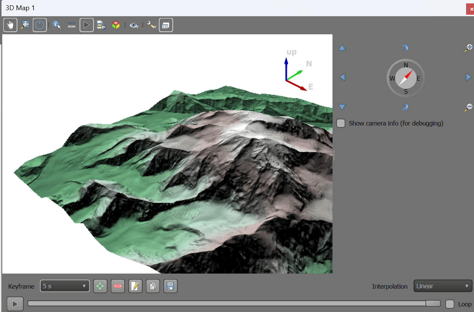This screenshot has width=474, height=312.
Task: Add keyframe with green plus button
Action: 100,286
